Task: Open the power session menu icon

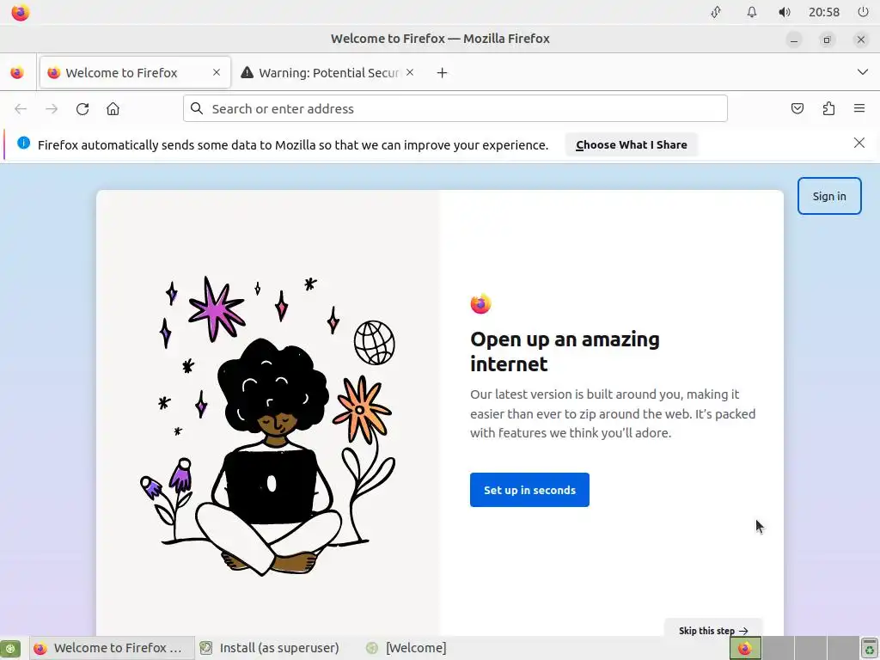Action: point(863,12)
